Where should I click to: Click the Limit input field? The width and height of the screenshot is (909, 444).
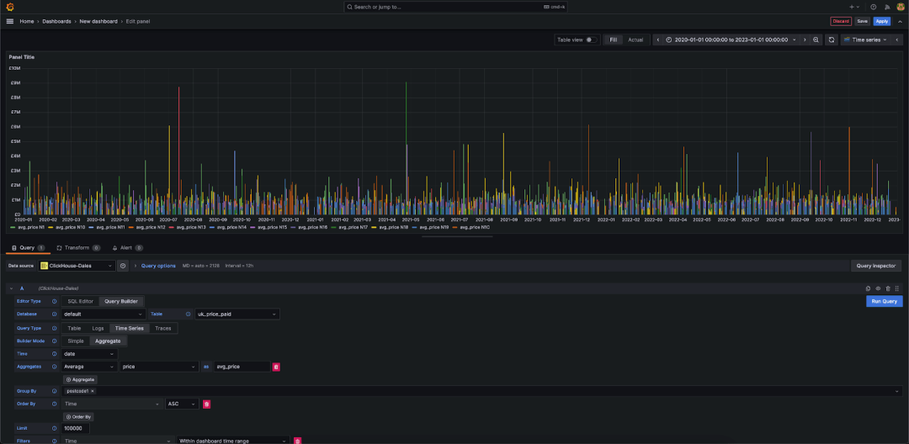click(x=77, y=428)
